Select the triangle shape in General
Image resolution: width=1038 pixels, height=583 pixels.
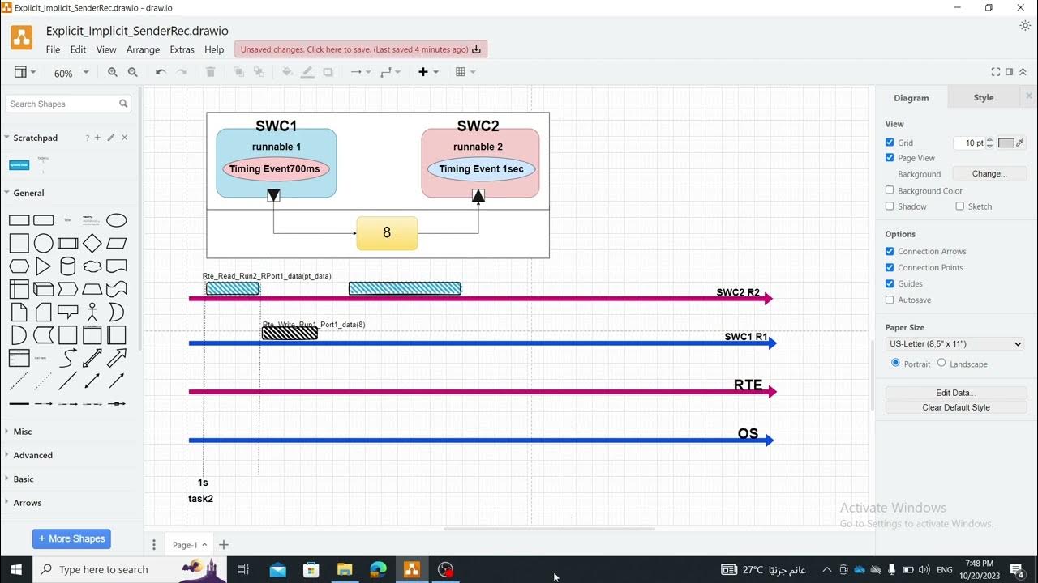pos(44,266)
